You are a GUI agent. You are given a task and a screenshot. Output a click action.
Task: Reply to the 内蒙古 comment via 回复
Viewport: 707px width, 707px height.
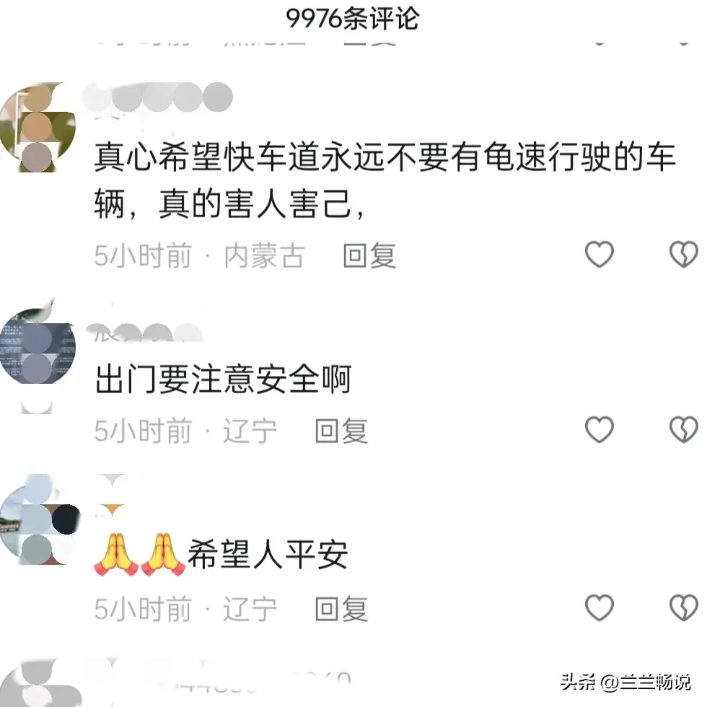pyautogui.click(x=369, y=255)
